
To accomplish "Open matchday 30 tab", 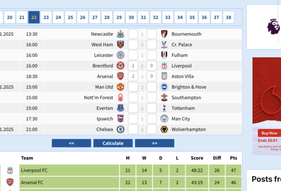I will (x=131, y=17).
